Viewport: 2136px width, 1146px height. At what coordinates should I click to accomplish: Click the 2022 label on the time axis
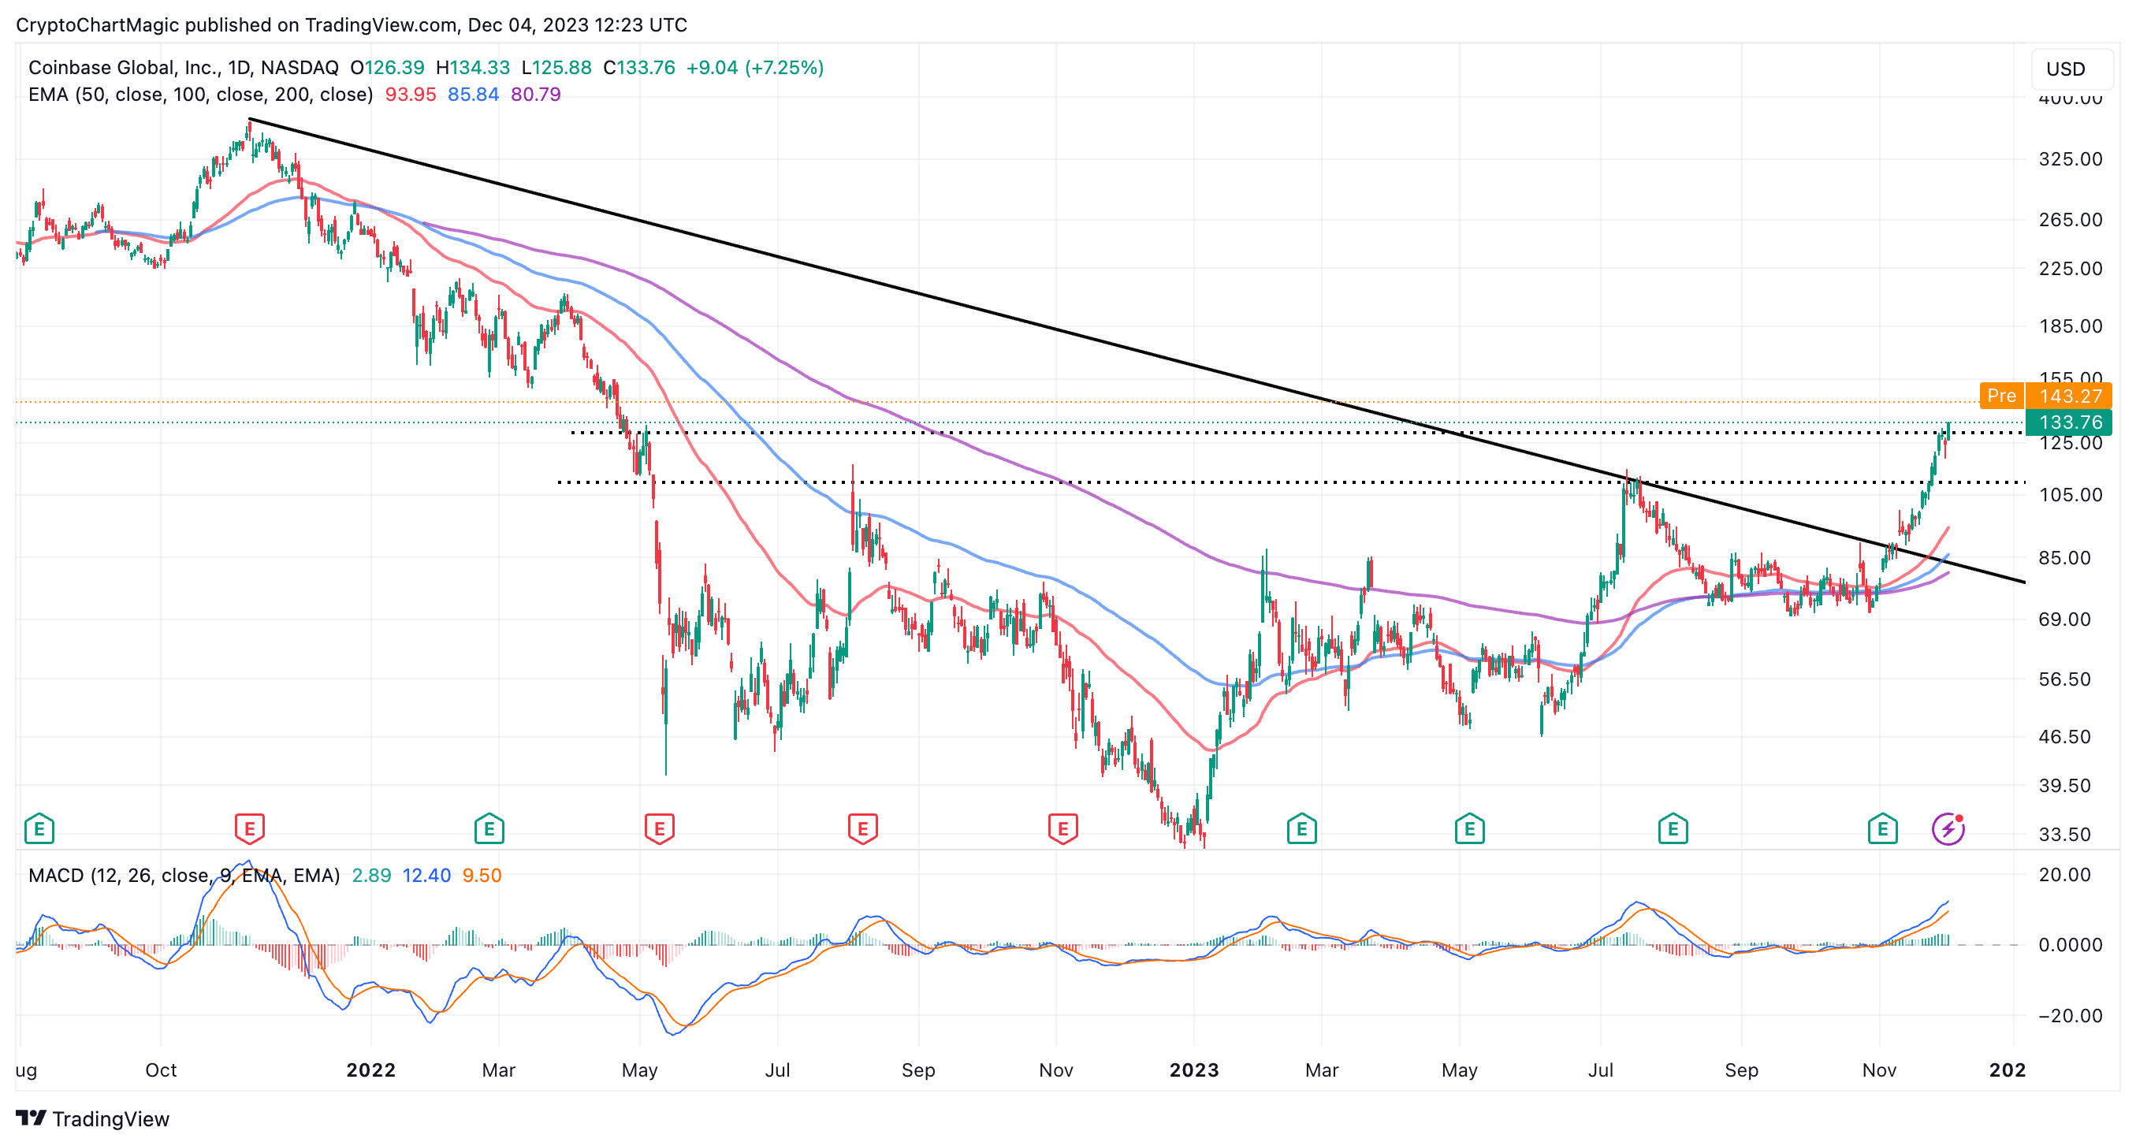[370, 1070]
